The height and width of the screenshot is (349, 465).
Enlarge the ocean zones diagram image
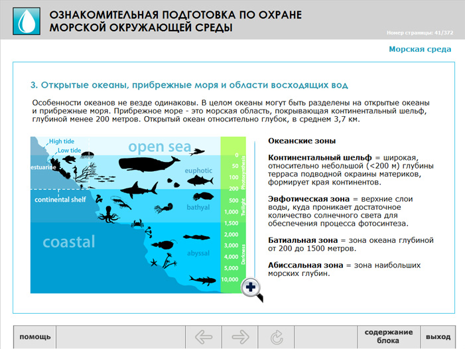(138, 215)
